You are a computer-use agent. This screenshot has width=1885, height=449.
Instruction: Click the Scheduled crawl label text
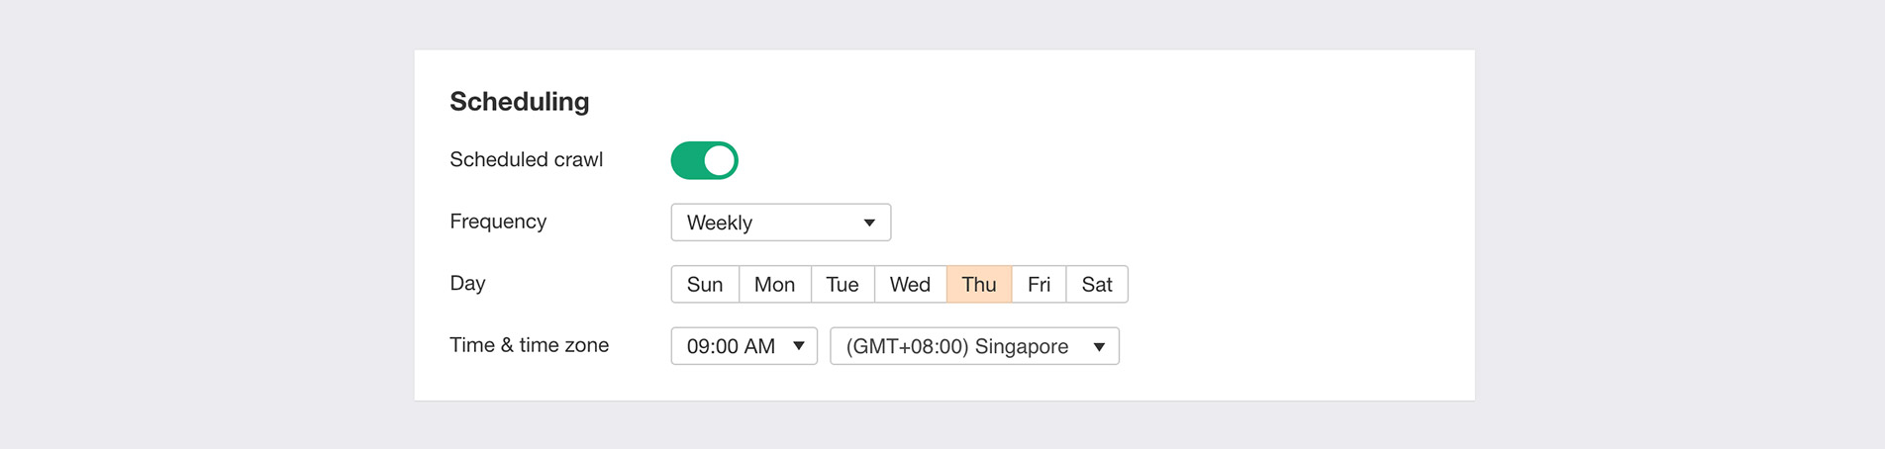[526, 159]
